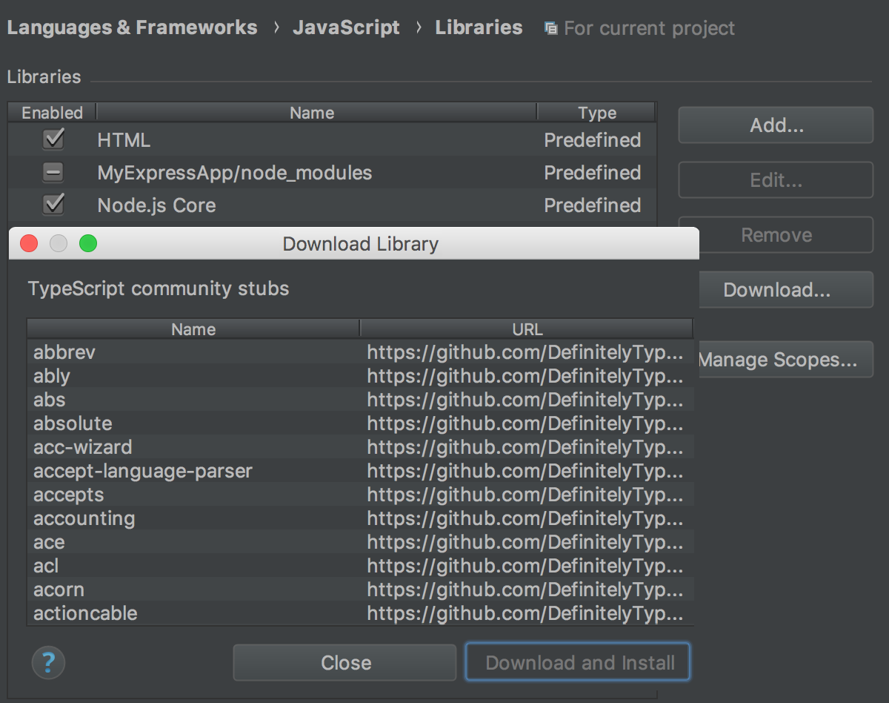Toggle the HTML library checkbox
This screenshot has width=889, height=703.
click(x=53, y=139)
